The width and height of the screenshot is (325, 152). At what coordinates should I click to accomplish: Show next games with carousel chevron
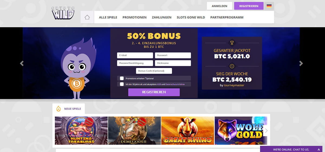pyautogui.click(x=266, y=131)
